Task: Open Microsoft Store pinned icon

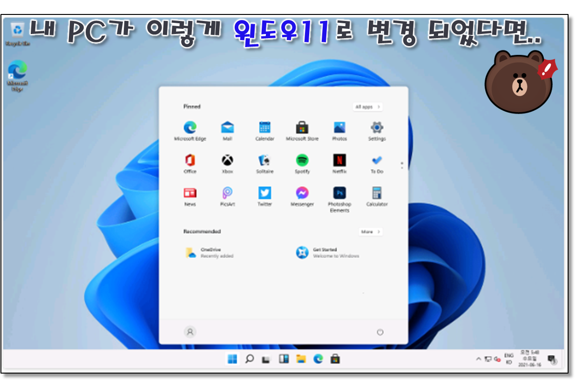Action: (x=302, y=128)
